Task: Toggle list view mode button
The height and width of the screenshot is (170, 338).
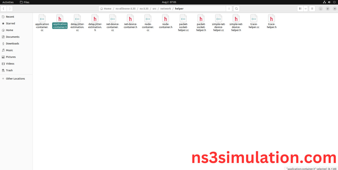Action: [x=300, y=9]
